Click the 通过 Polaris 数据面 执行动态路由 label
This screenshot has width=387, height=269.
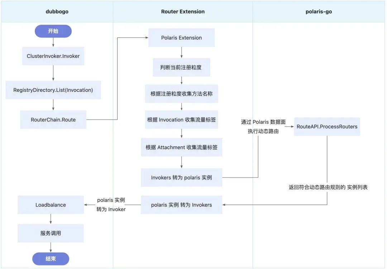pyautogui.click(x=263, y=126)
